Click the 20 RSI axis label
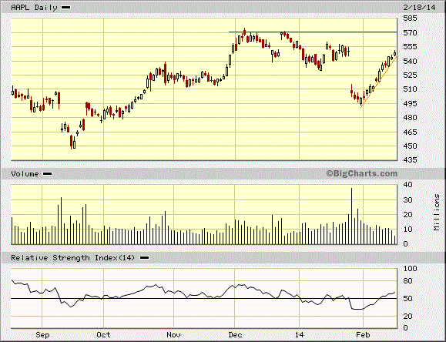This screenshot has height=342, width=446. point(408,317)
